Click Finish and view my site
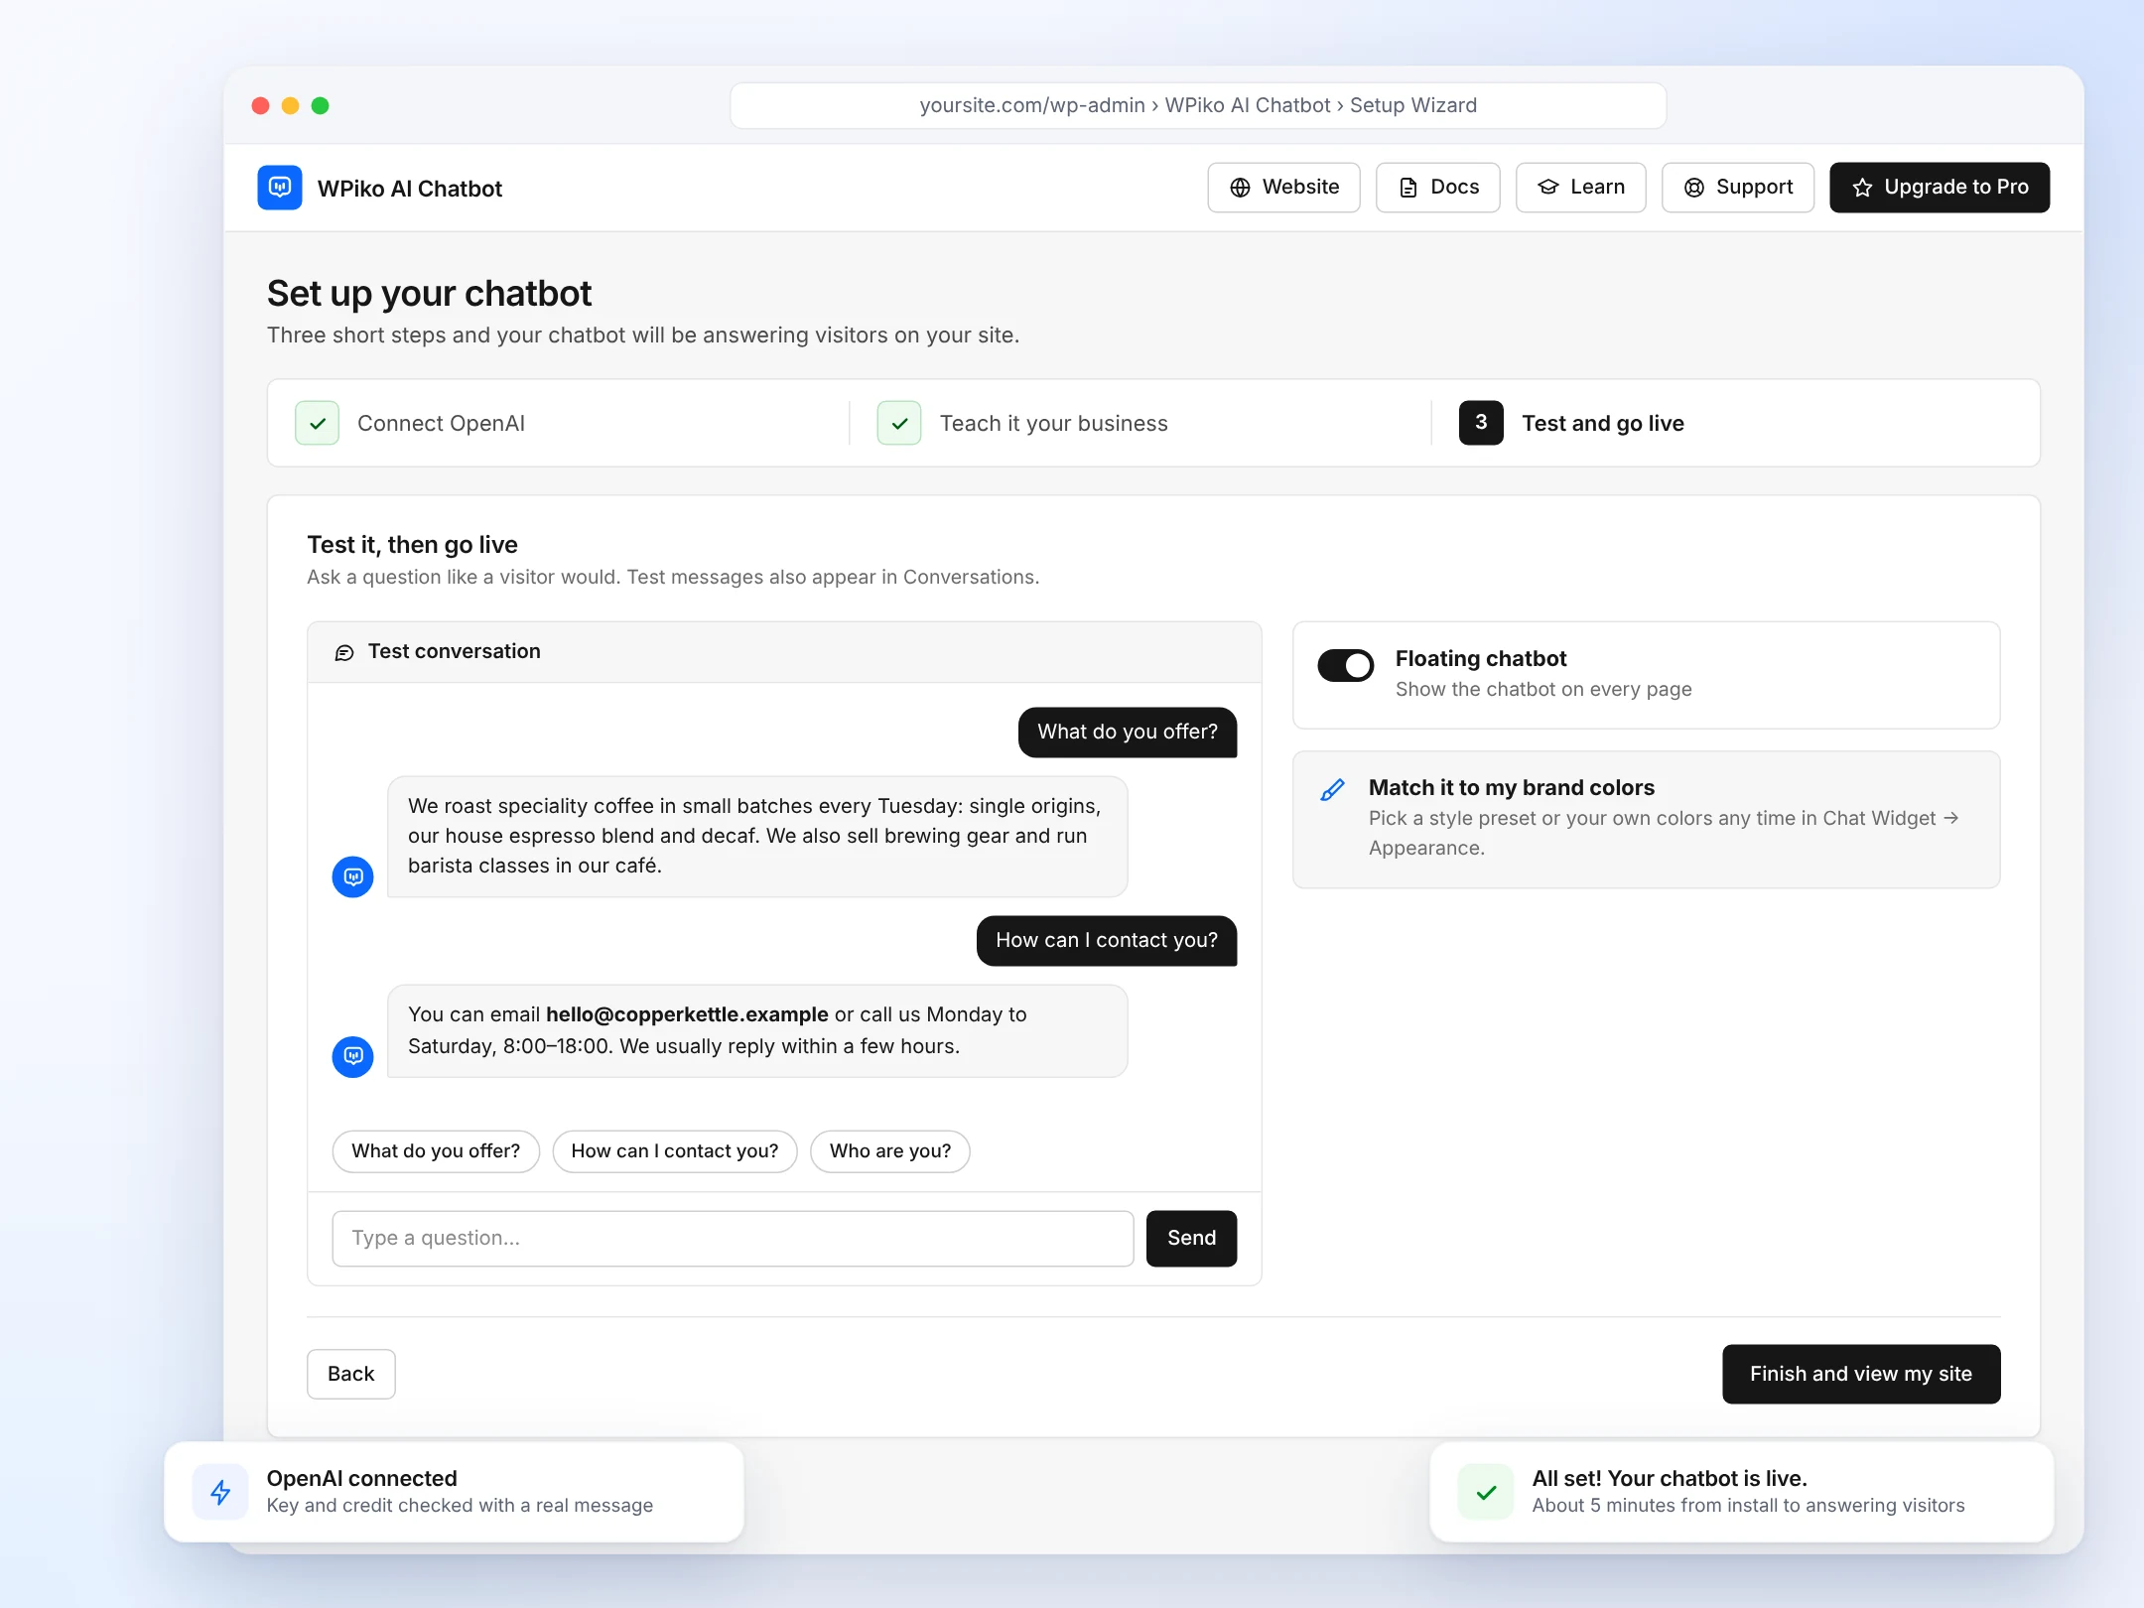This screenshot has height=1608, width=2144. [1861, 1374]
